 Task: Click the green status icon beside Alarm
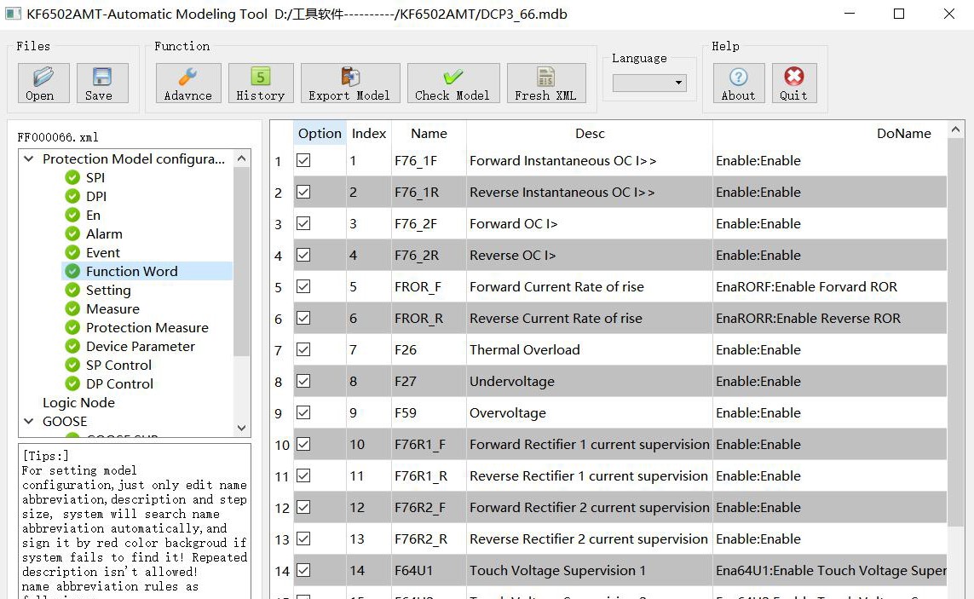click(x=72, y=233)
